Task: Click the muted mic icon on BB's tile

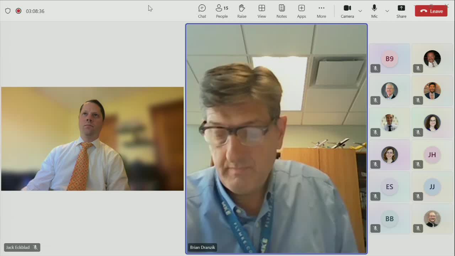Action: coord(375,228)
